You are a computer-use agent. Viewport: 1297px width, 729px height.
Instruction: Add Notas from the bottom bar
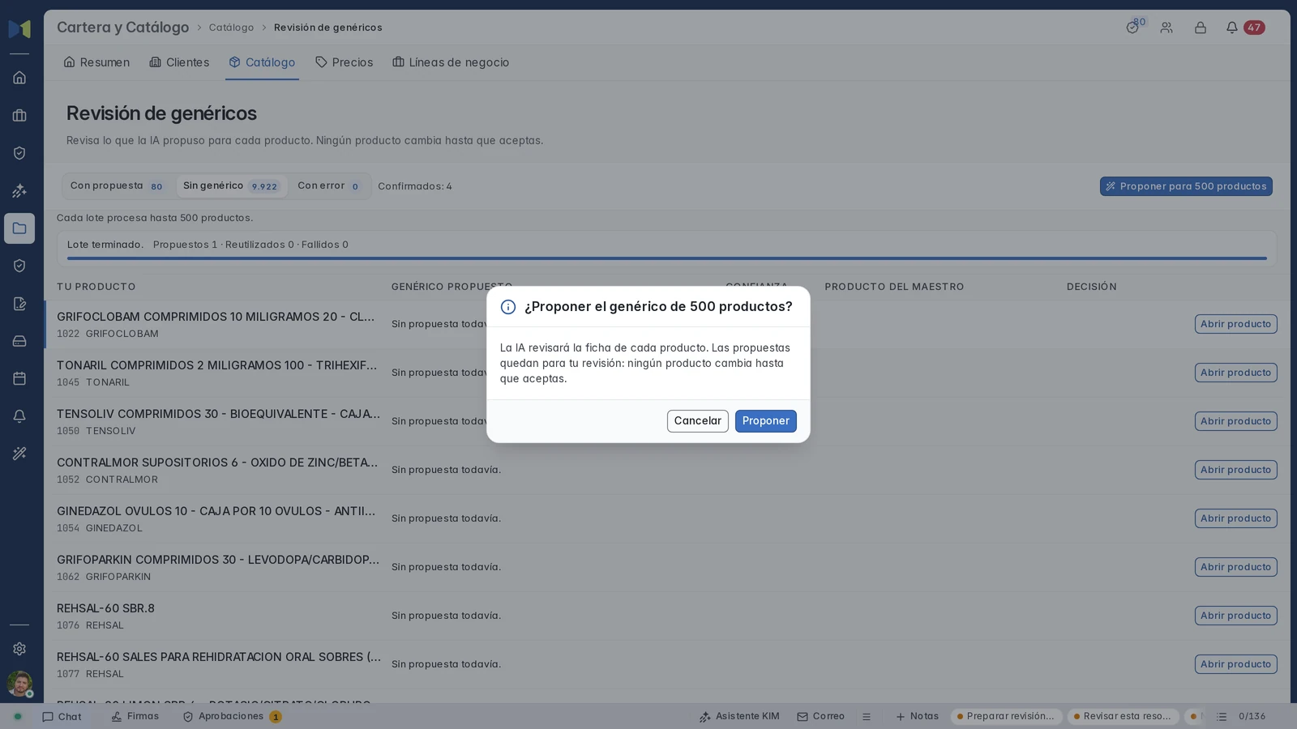coord(917,717)
